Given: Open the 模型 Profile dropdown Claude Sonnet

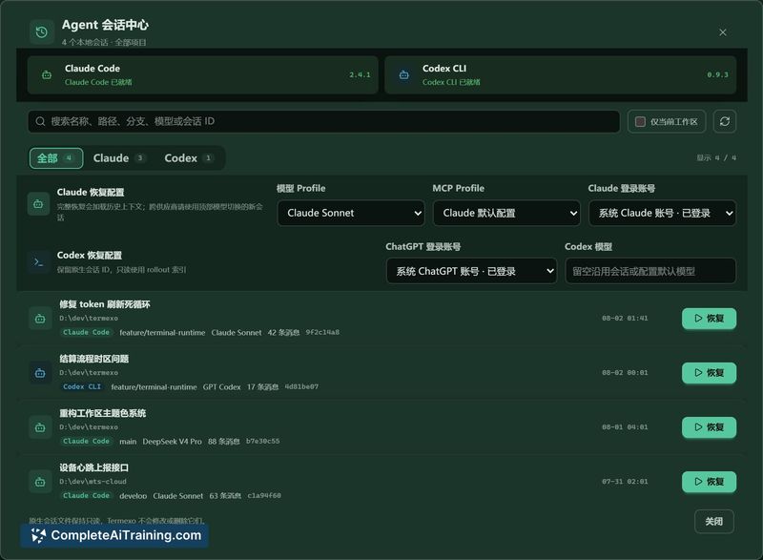Looking at the screenshot, I should tap(351, 213).
